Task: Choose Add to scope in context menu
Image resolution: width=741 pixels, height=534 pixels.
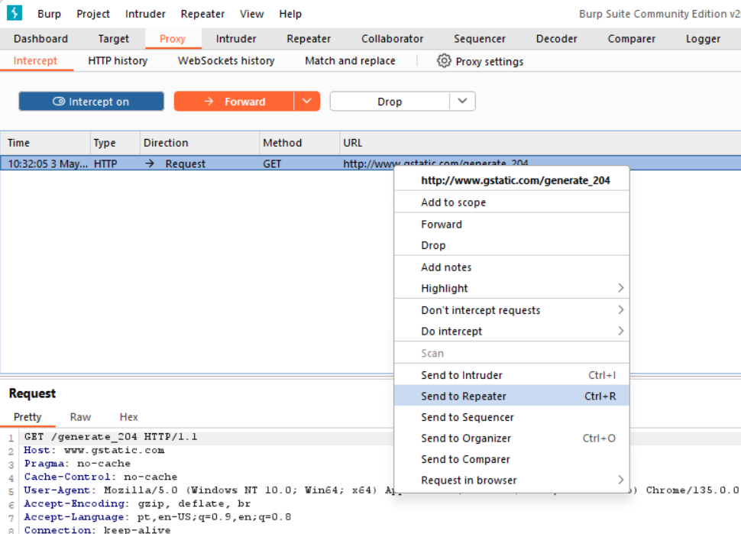Action: pyautogui.click(x=512, y=202)
